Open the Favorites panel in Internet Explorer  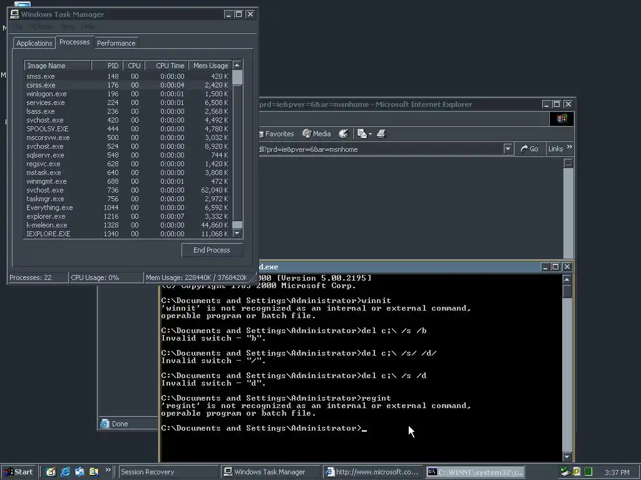pyautogui.click(x=276, y=134)
